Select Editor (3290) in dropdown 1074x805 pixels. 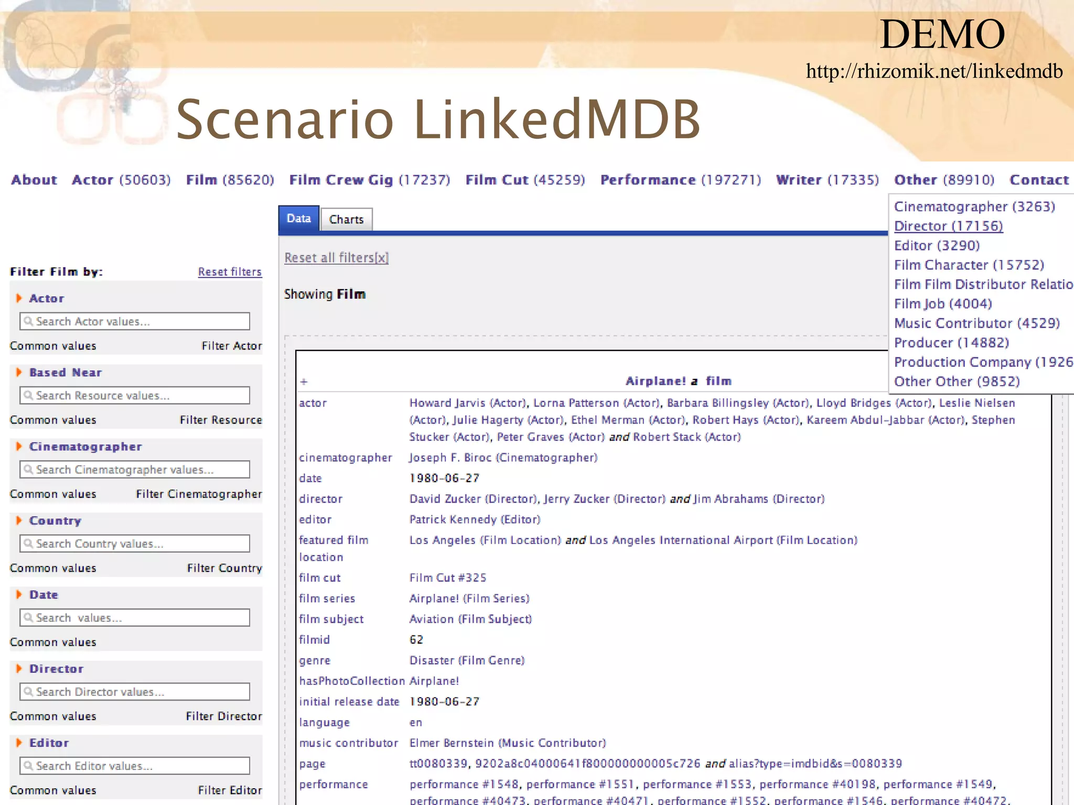point(937,245)
